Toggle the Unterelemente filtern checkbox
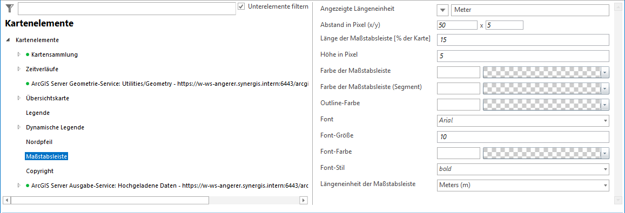The width and height of the screenshot is (625, 213). pos(241,6)
